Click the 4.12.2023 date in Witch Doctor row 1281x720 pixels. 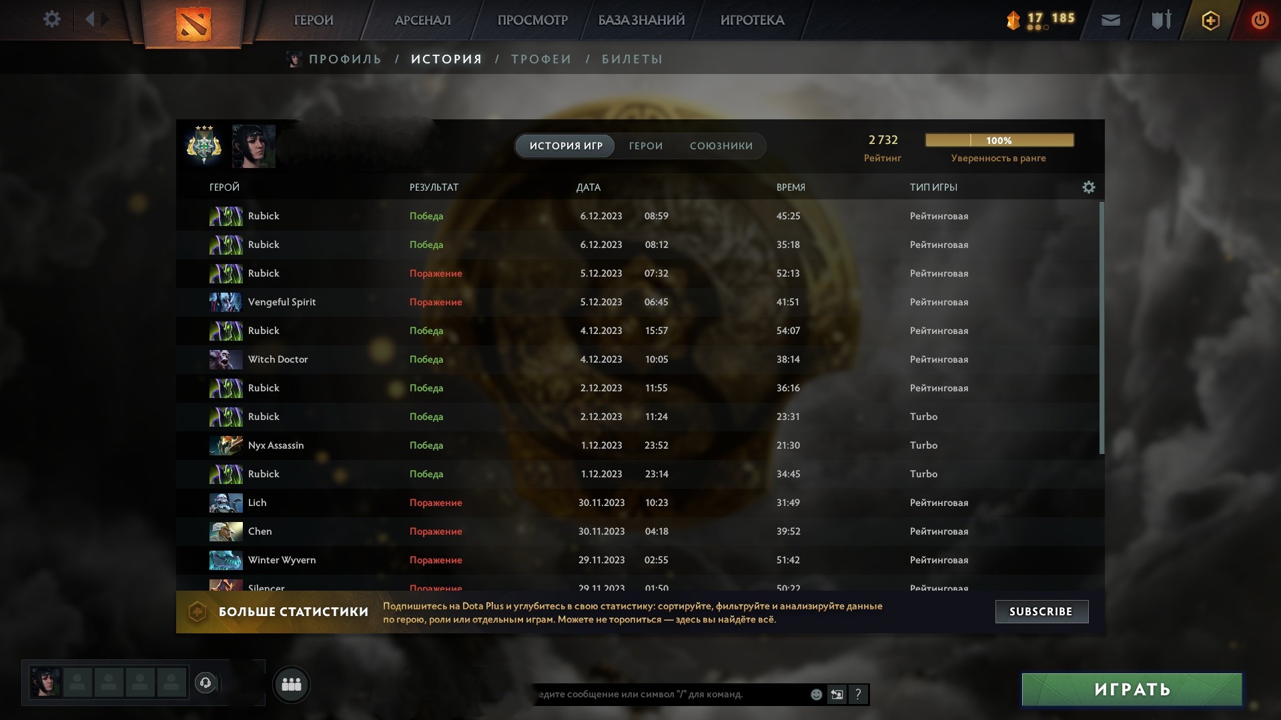pos(601,359)
